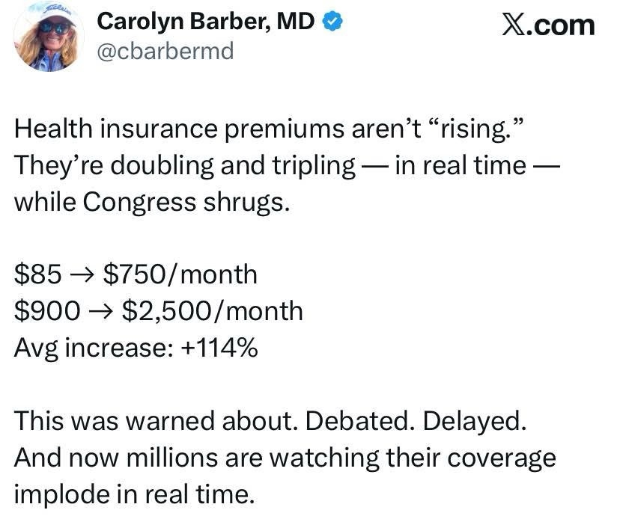Open Carolyn Barber's profile picture

(49, 37)
